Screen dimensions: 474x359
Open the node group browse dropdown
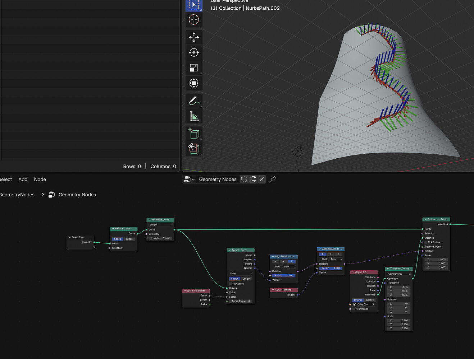[x=189, y=179]
